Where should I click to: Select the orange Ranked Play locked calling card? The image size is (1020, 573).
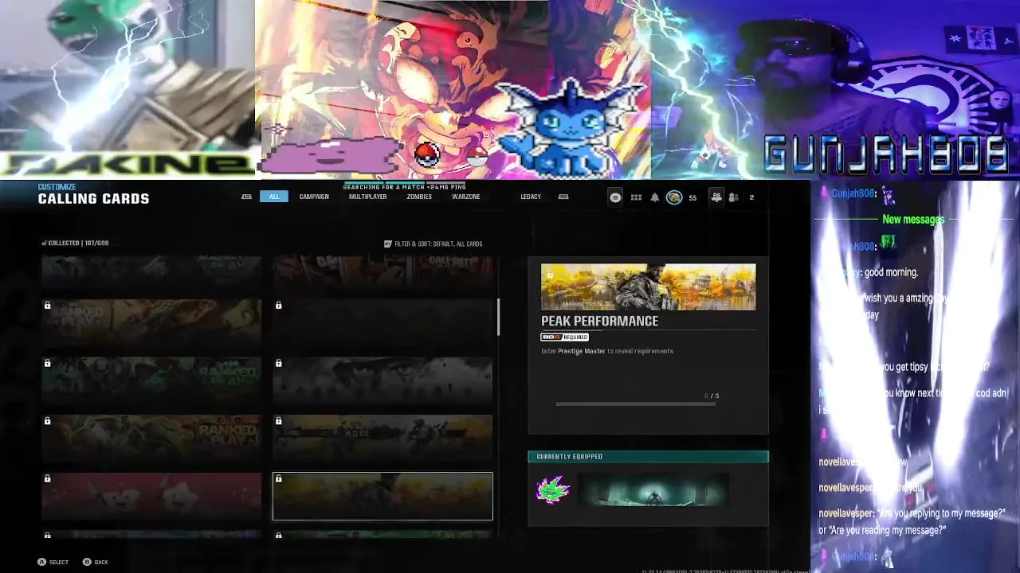click(151, 439)
